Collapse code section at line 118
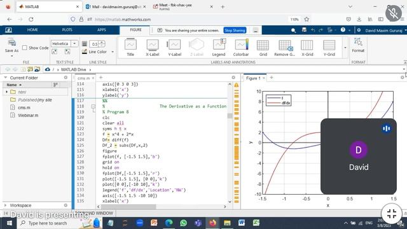407x229 pixels. [x=93, y=106]
